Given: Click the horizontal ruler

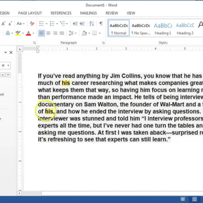Looking at the screenshot, I should [113, 49].
